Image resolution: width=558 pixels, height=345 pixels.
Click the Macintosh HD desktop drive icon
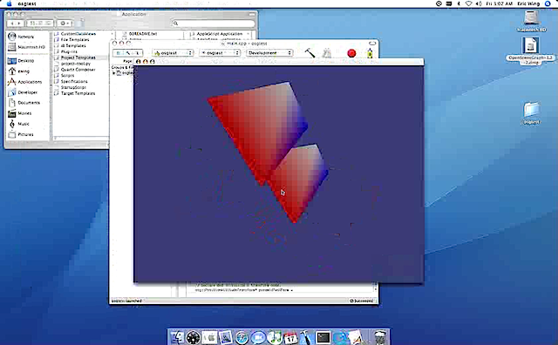[x=531, y=18]
